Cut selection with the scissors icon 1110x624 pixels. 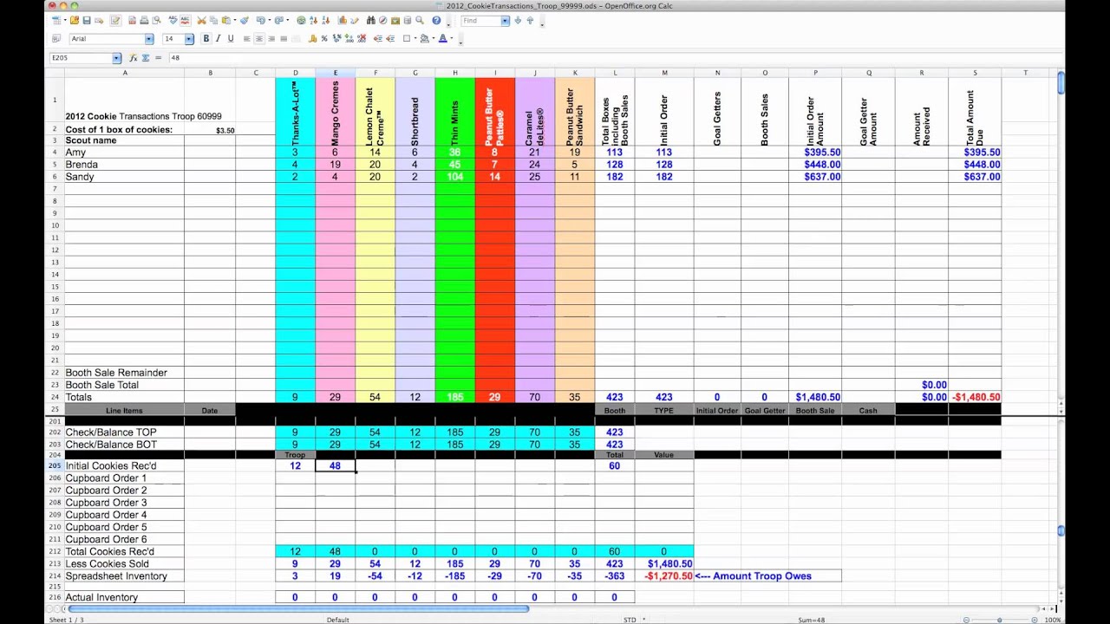pos(201,20)
